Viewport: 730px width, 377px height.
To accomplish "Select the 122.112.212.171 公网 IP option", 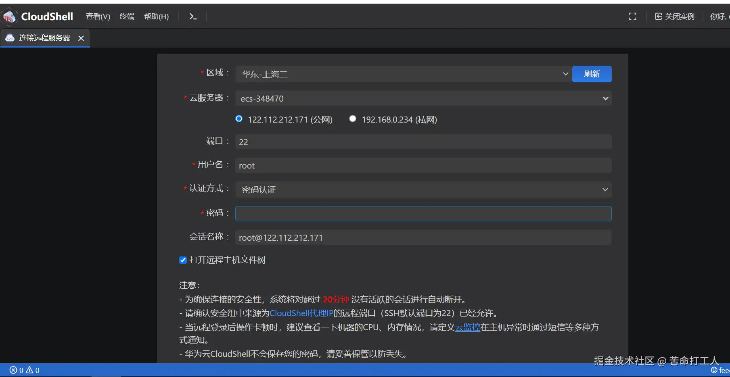I will tap(238, 119).
